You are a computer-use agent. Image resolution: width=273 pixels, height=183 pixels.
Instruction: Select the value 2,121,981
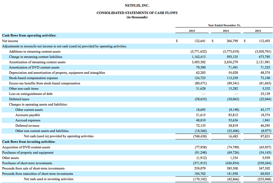[263, 62]
